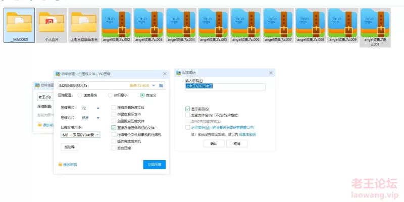The width and height of the screenshot is (404, 202).
Task: Enable 创建固实压缩文件 checkbox
Action: click(x=114, y=121)
